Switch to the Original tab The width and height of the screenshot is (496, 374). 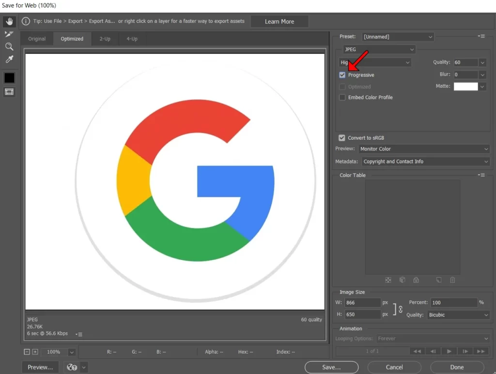pos(37,39)
